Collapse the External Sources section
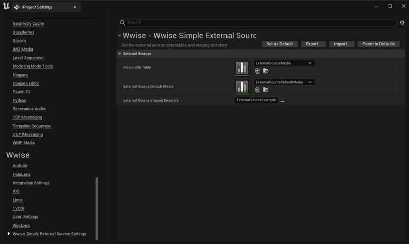This screenshot has width=409, height=245. [x=120, y=54]
